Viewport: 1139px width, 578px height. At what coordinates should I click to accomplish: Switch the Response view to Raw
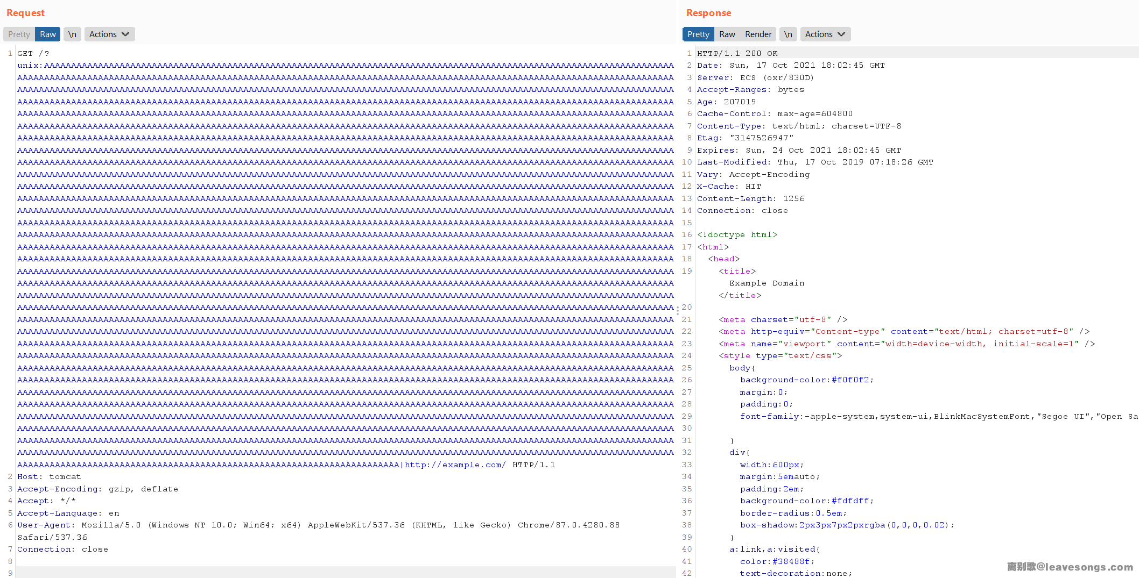pos(727,34)
